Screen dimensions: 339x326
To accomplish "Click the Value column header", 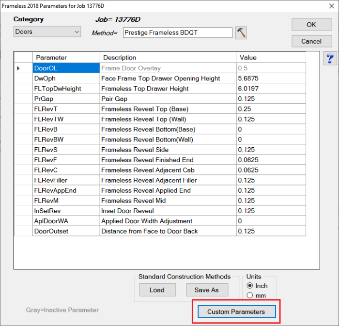I will coord(271,58).
